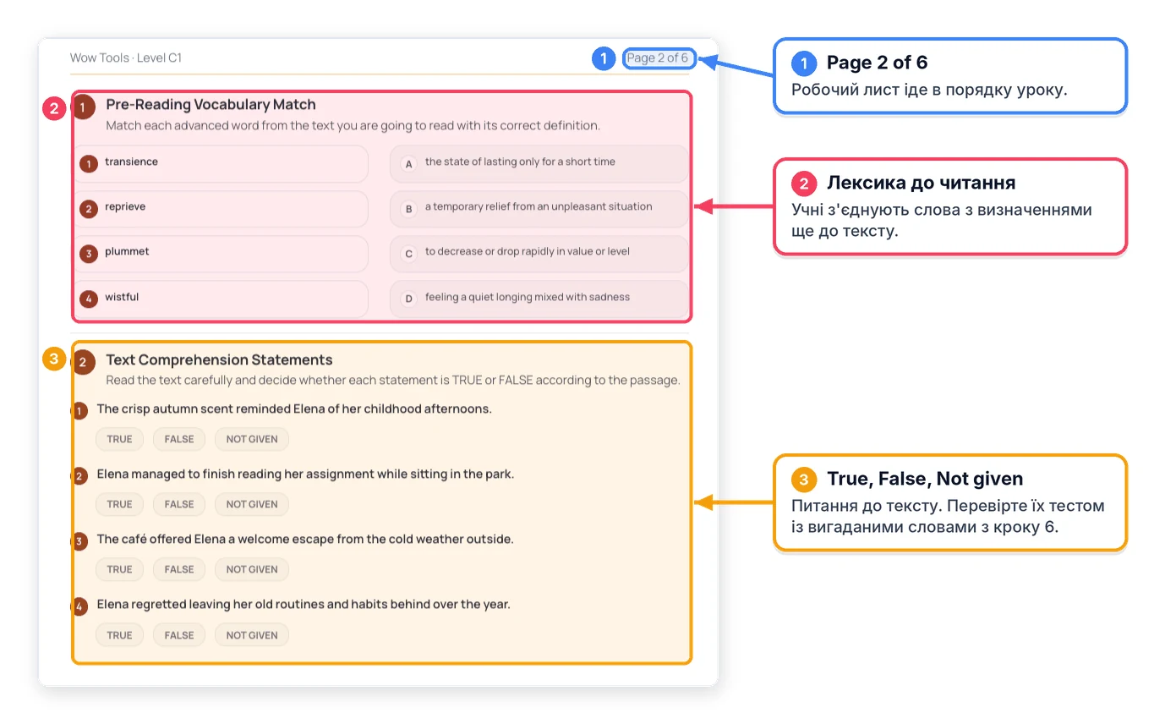Click the 'Лексика до читання' callout box

point(950,206)
